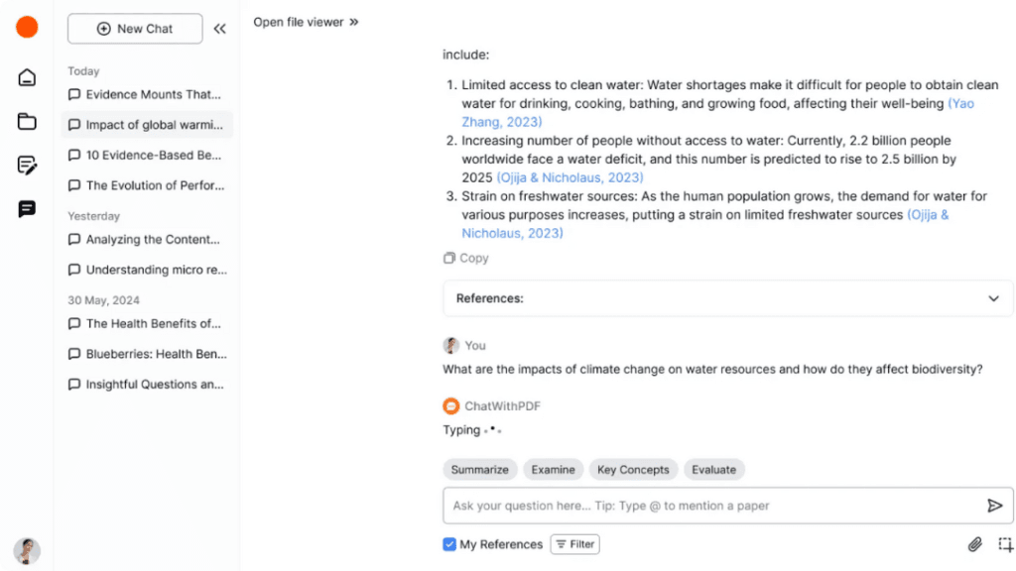Open the folder library icon
This screenshot has height=571, width=1016.
(27, 121)
